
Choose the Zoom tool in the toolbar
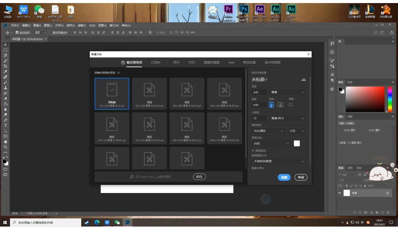click(x=5, y=147)
